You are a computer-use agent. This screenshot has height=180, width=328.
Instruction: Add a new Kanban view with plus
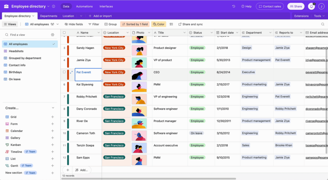click(53, 145)
